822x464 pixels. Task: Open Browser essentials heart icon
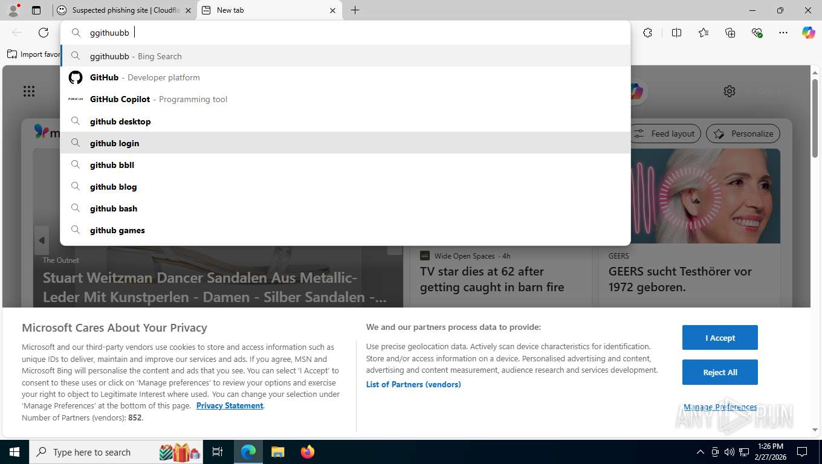coord(757,33)
